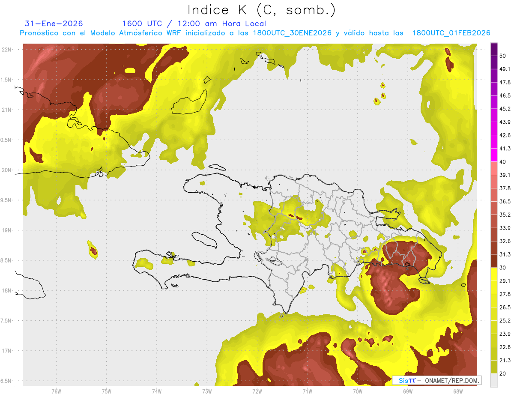The image size is (514, 397).
Task: Click the "37.8" color bar label
Action: [505, 188]
